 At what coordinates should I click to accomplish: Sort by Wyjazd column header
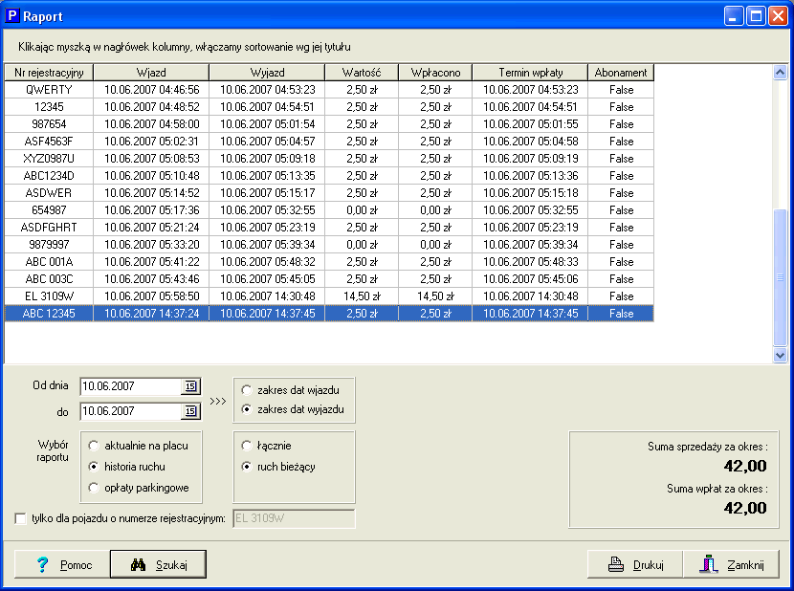click(x=267, y=73)
